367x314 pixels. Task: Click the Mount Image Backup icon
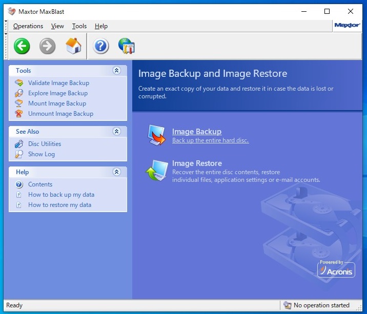[x=19, y=103]
